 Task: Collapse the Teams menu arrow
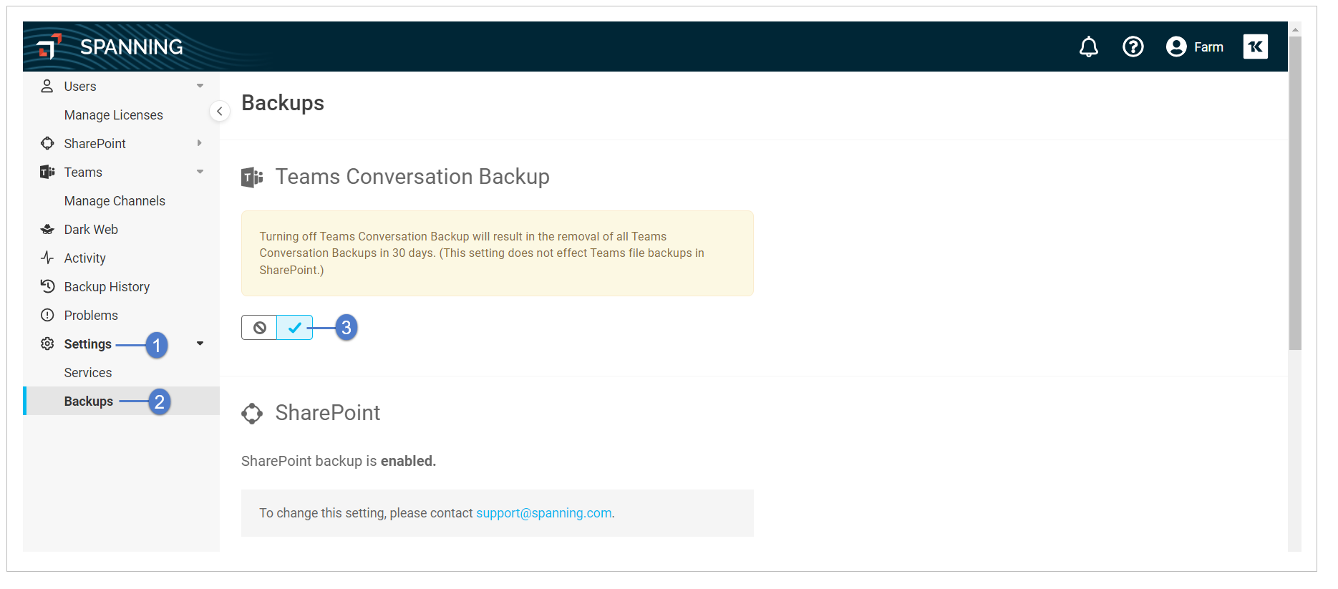pyautogui.click(x=200, y=172)
